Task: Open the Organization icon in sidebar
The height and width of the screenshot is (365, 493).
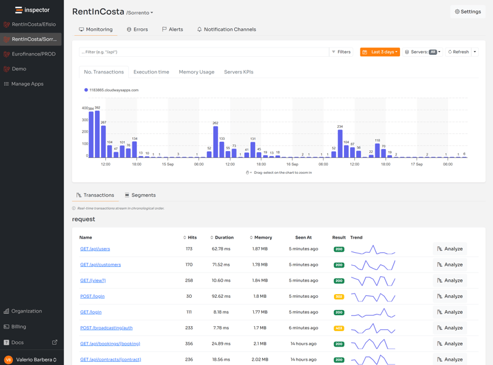Action: coord(6,311)
